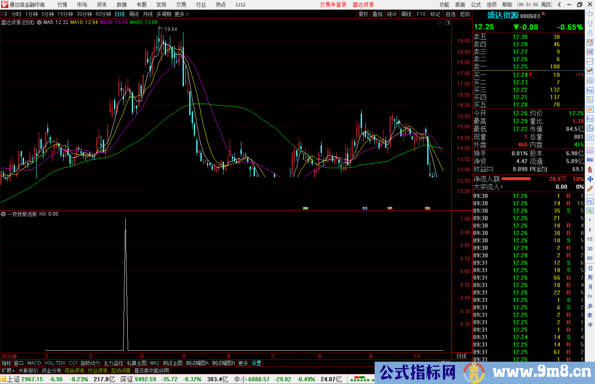
Task: Click the 净流入额 progress bar
Action: (x=516, y=178)
